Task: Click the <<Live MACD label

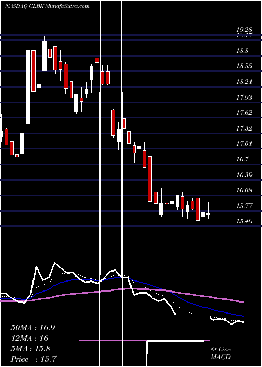Action: (221, 353)
